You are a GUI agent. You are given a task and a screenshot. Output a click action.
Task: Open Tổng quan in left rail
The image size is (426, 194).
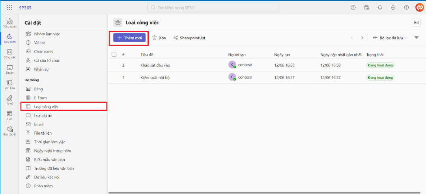point(9,23)
